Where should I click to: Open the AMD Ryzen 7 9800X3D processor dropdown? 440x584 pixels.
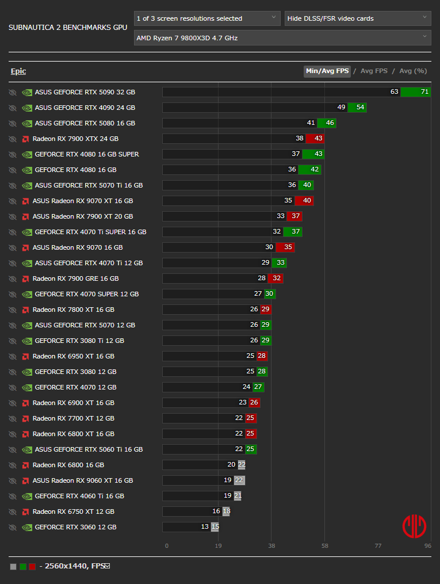(282, 37)
